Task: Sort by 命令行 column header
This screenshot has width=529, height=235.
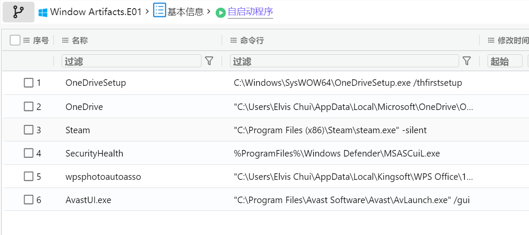Action: 252,41
